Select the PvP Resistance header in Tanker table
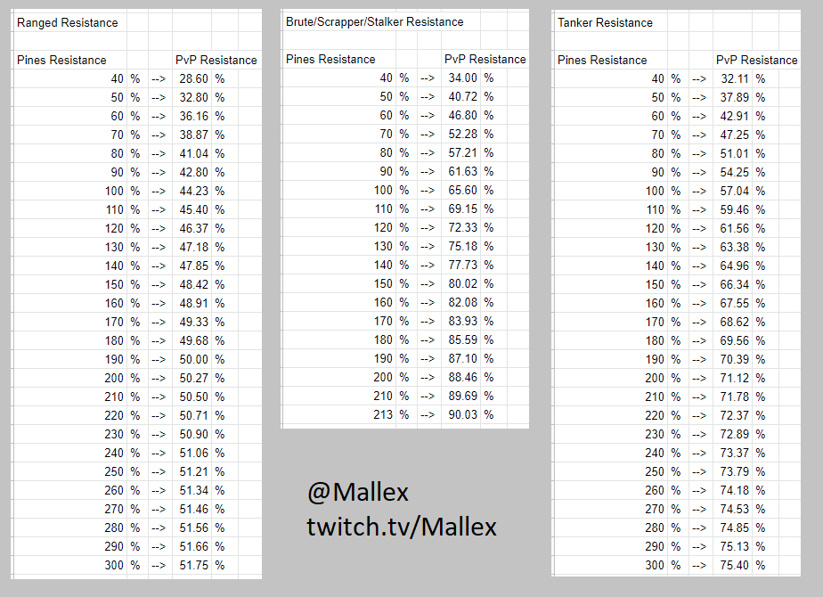Image resolution: width=823 pixels, height=597 pixels. pos(756,61)
